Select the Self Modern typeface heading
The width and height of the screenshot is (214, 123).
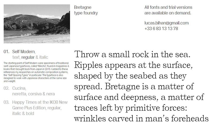pos(24,52)
